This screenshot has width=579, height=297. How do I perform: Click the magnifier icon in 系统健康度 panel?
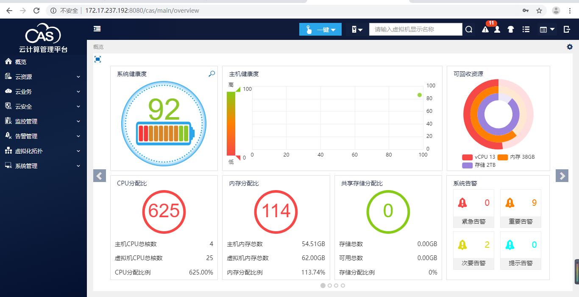point(212,74)
